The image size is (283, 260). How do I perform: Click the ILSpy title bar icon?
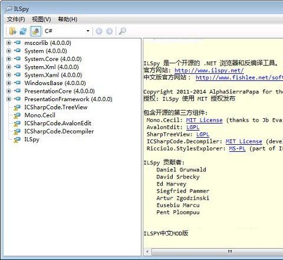pos(9,9)
